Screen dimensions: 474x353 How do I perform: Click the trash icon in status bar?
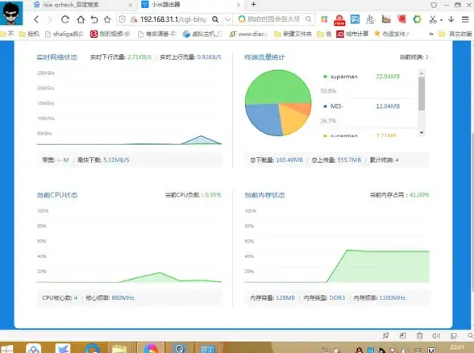pos(419,335)
